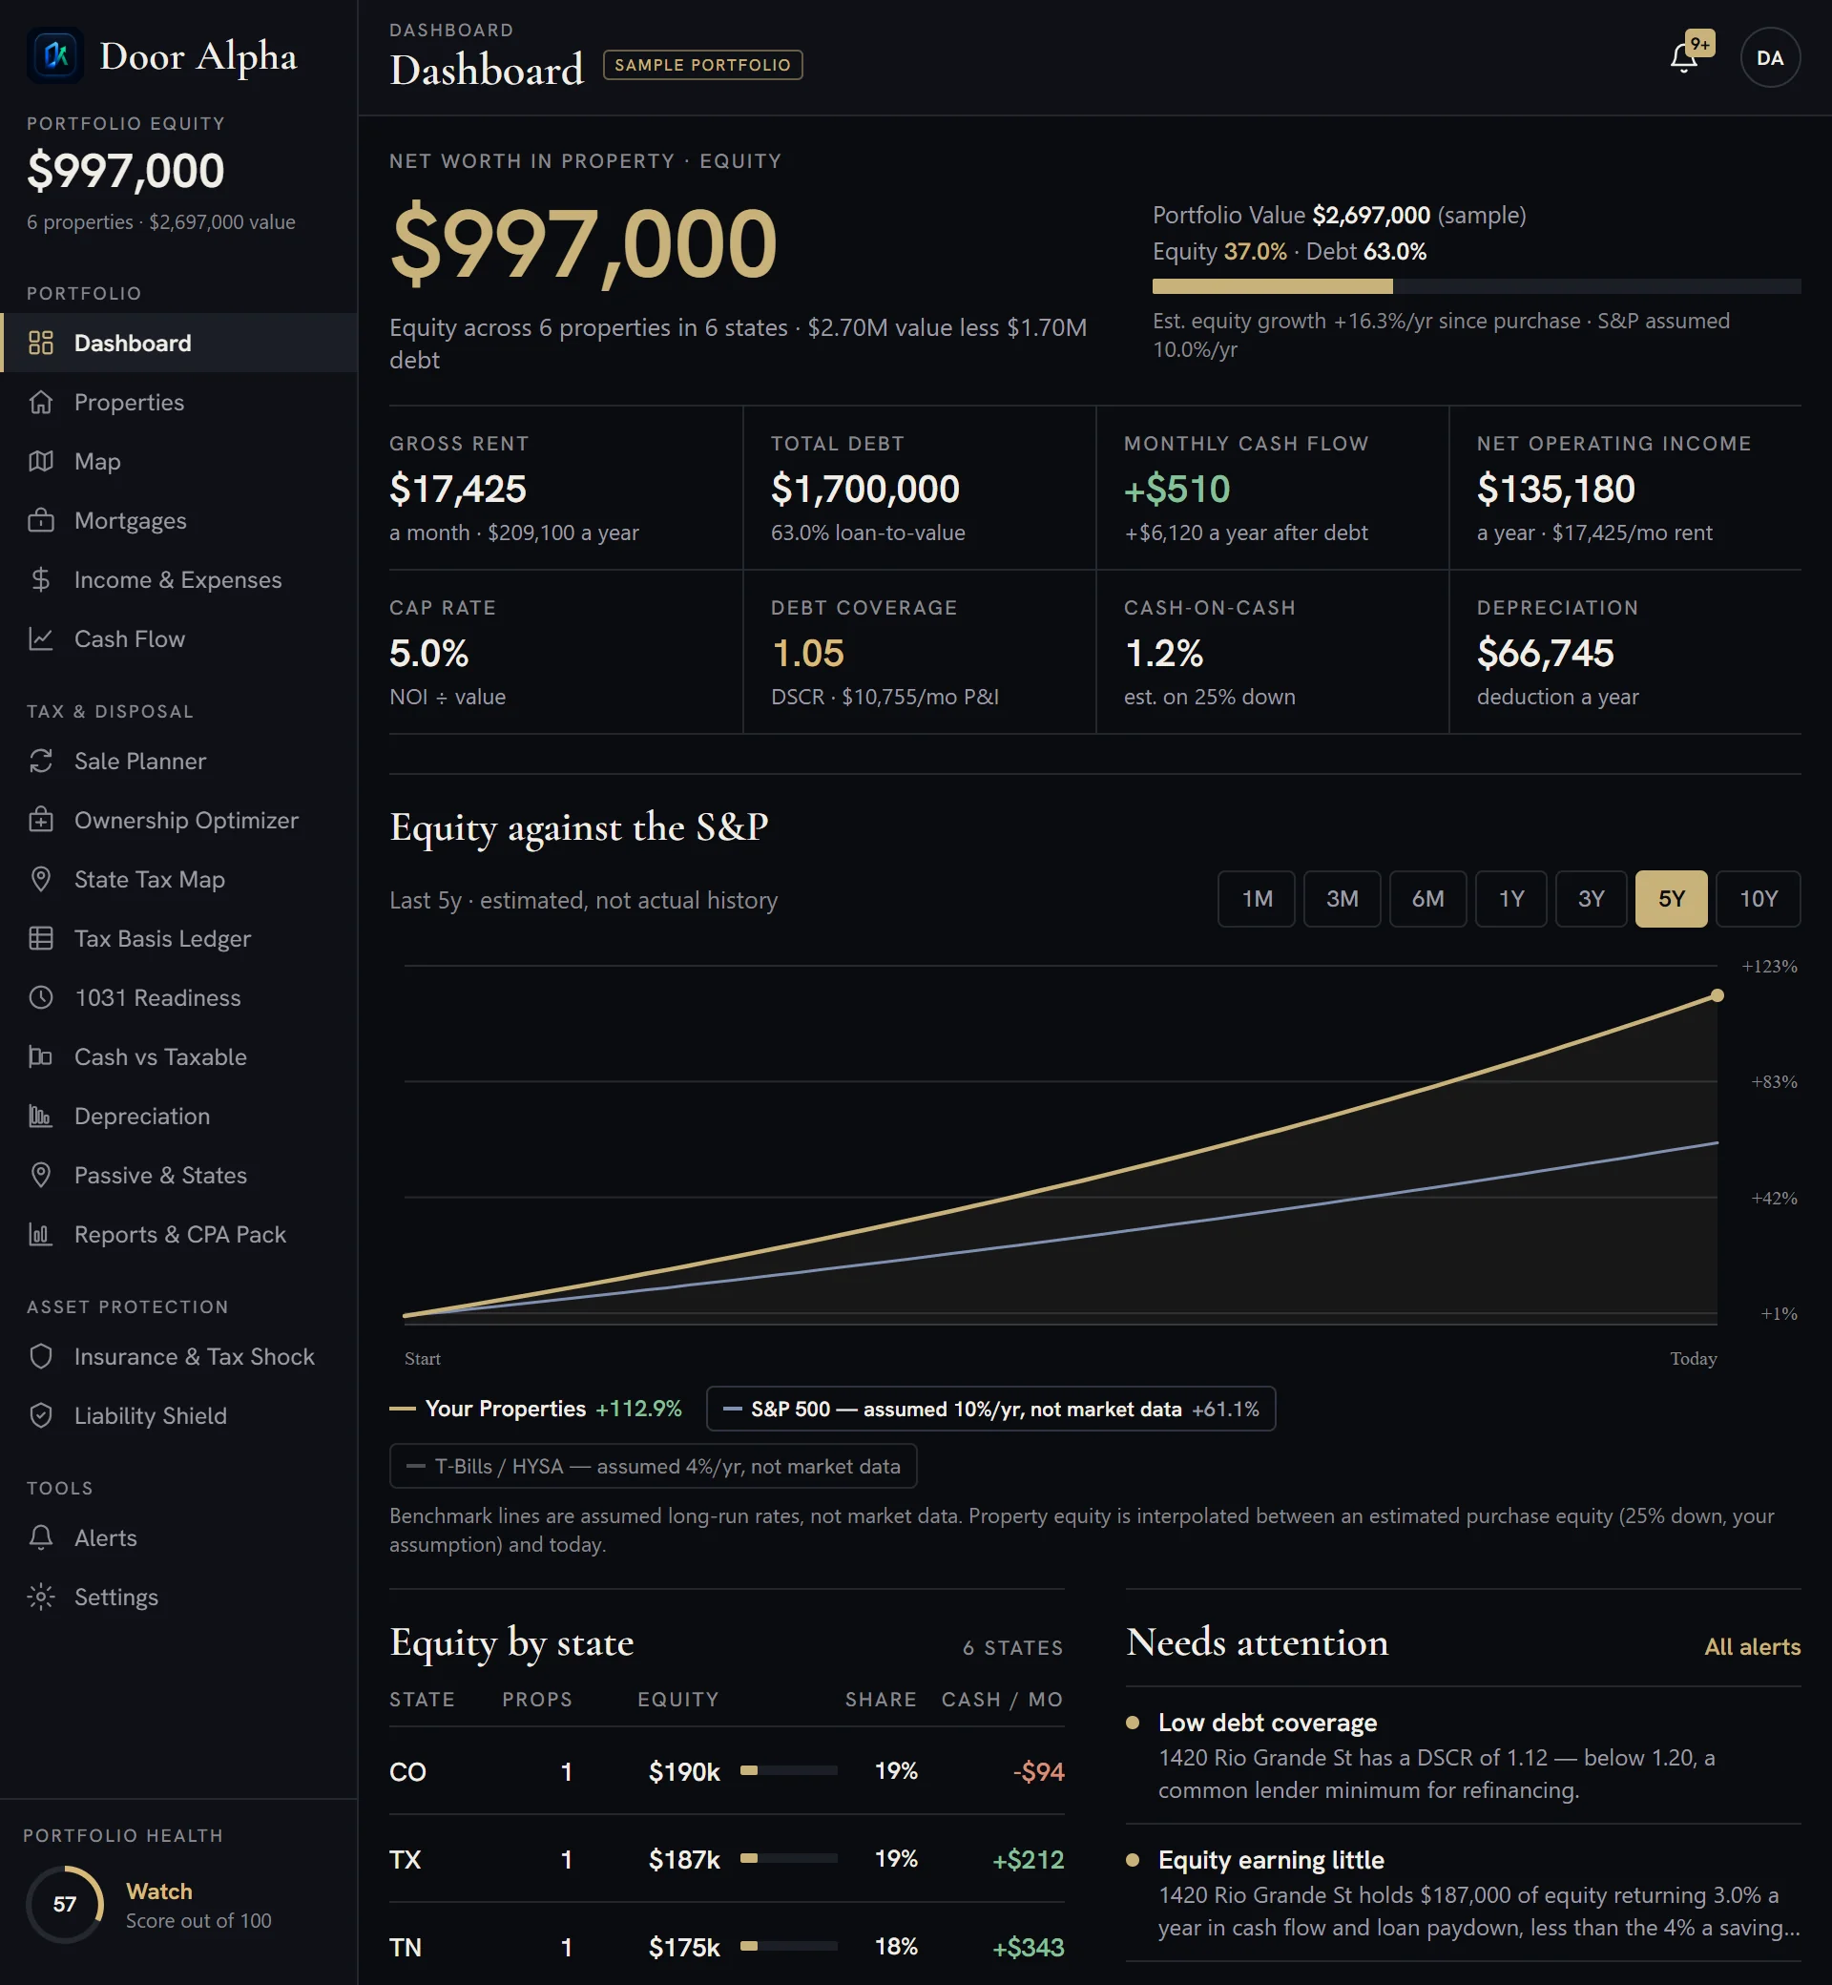Open Reports & CPA Pack

click(x=178, y=1235)
